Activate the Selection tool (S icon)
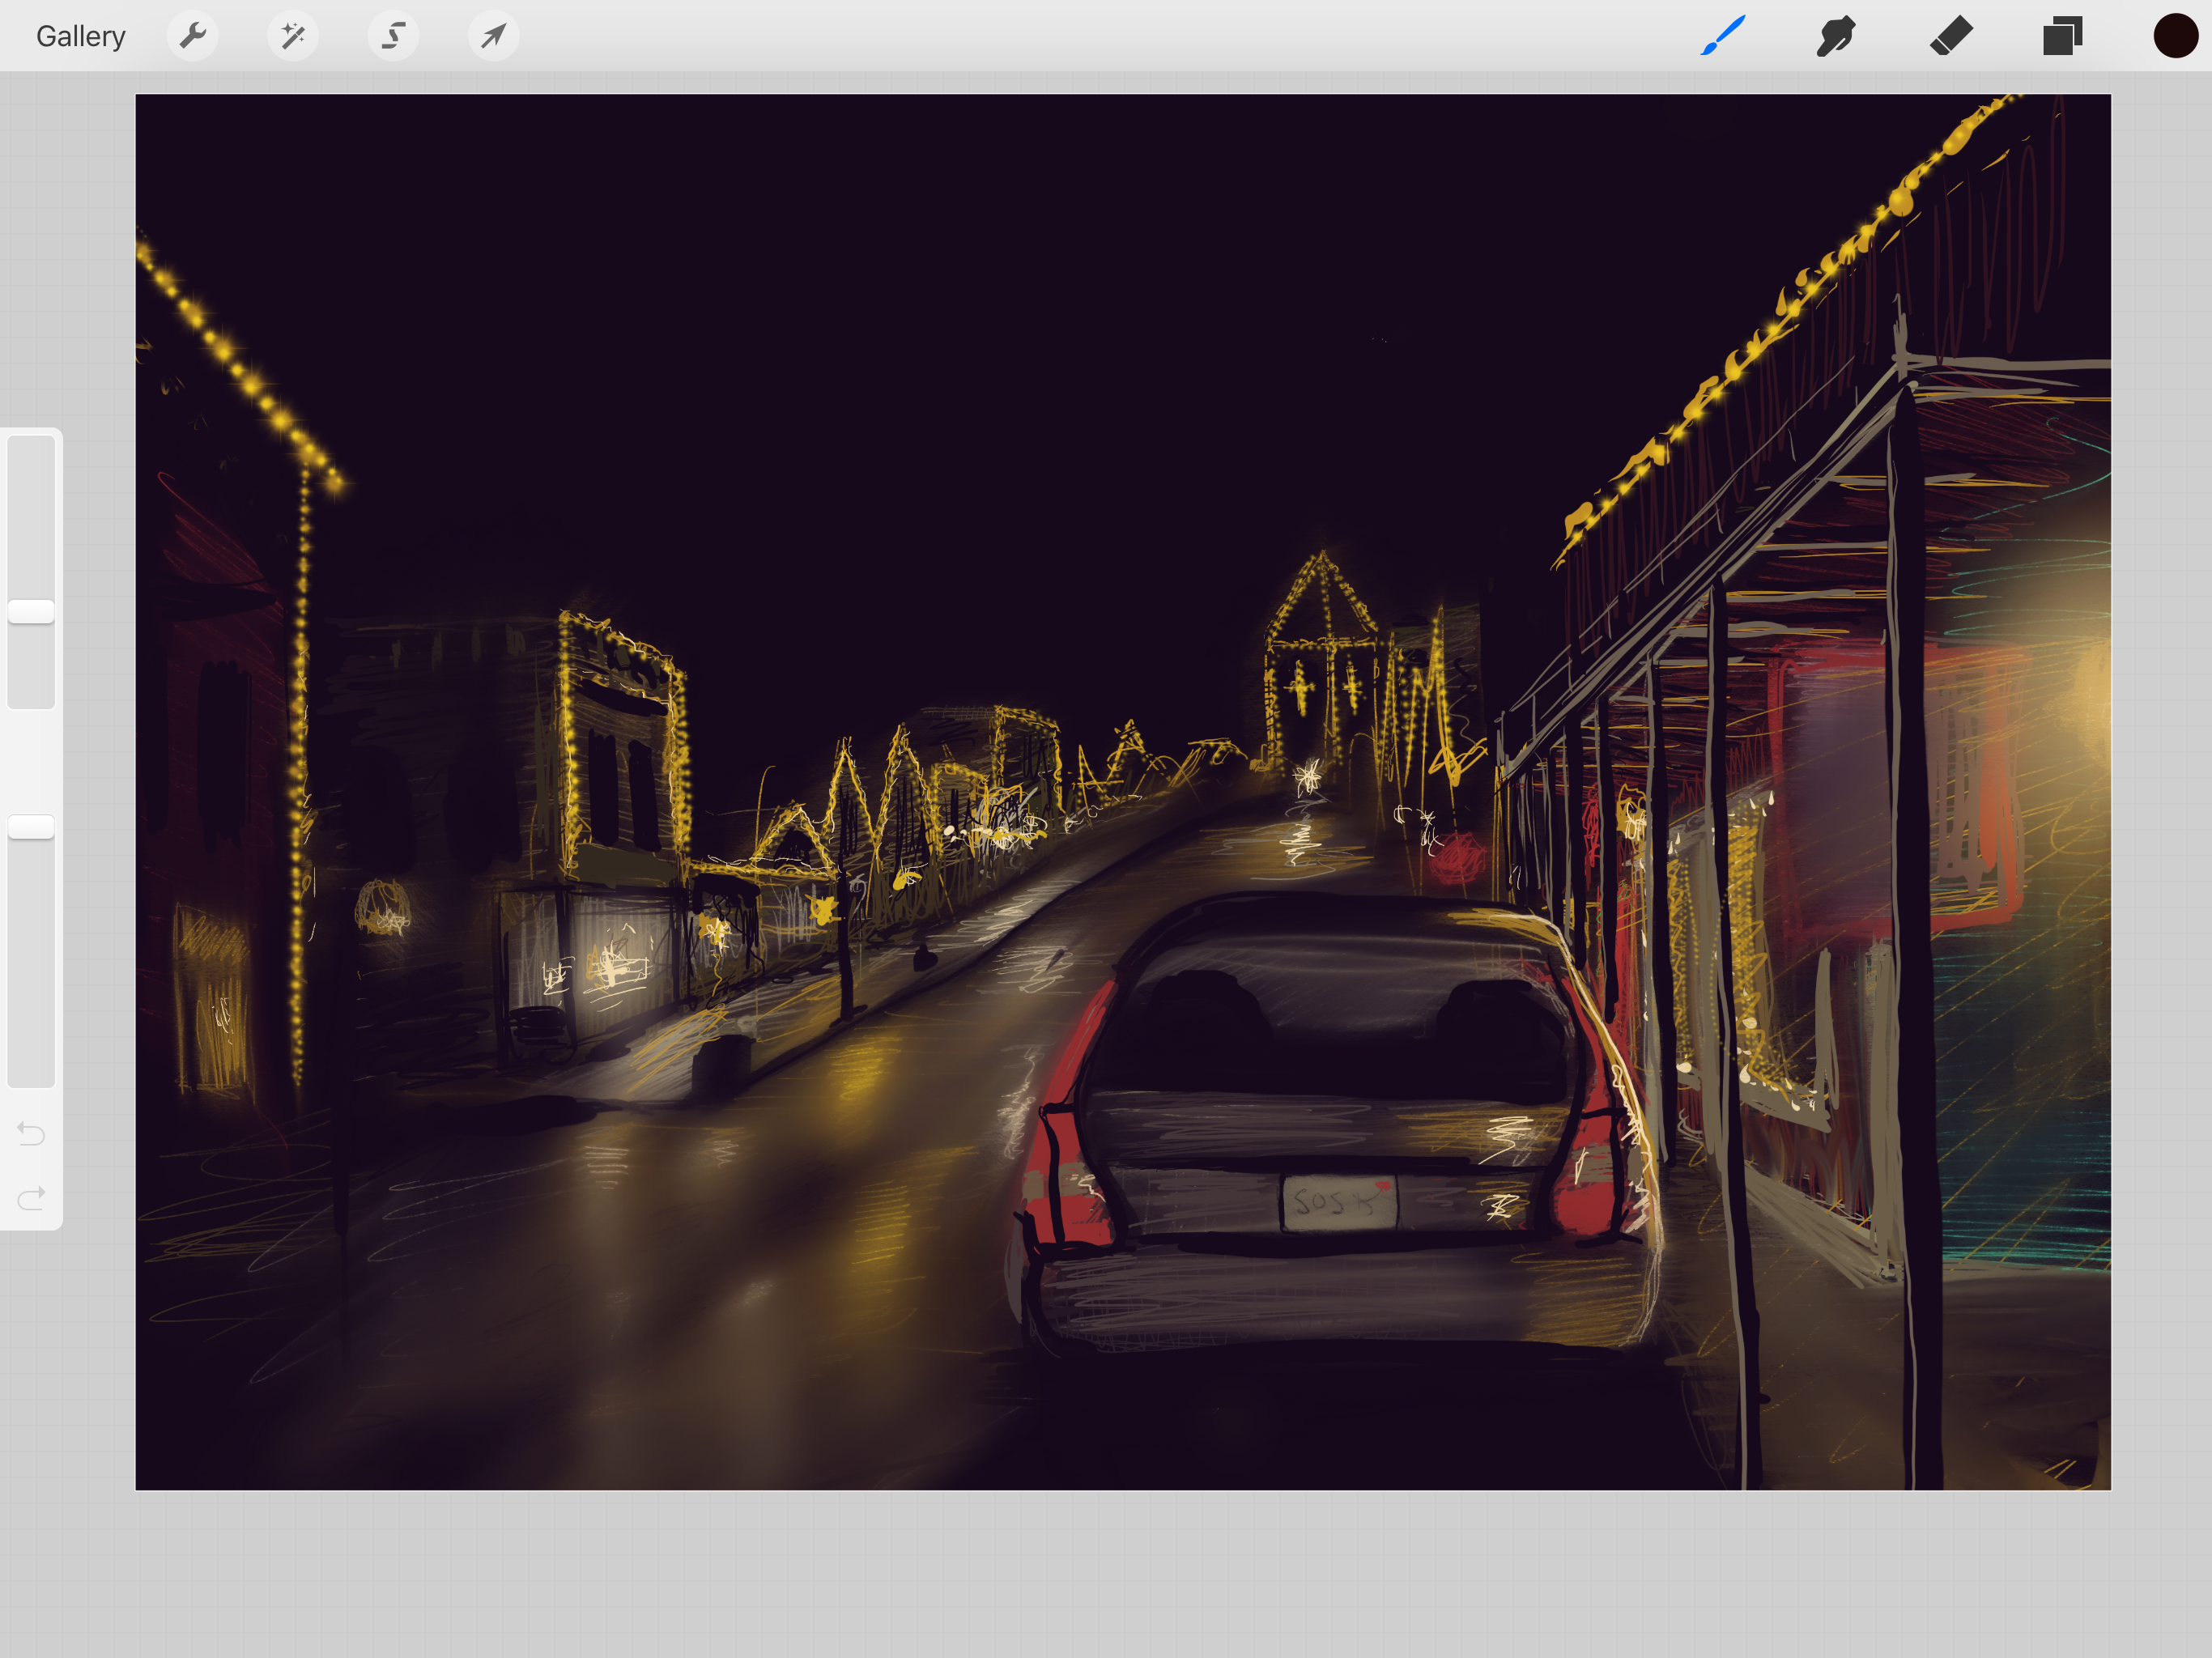 coord(393,36)
